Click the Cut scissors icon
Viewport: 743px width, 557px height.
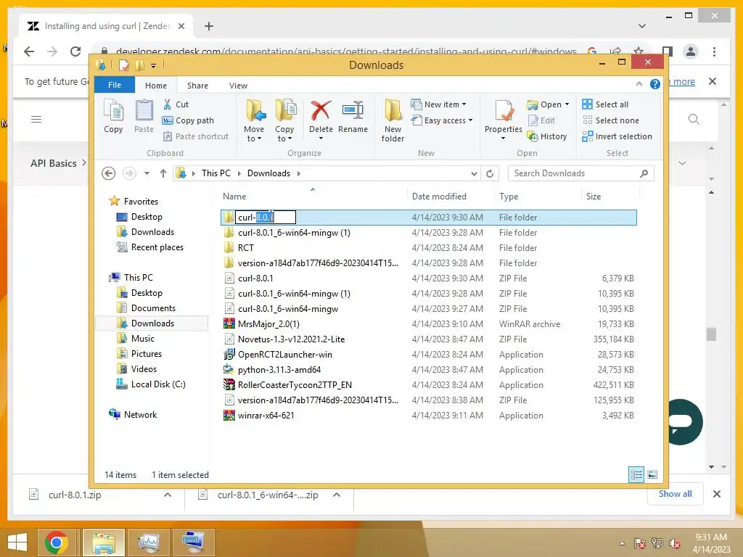click(x=168, y=104)
